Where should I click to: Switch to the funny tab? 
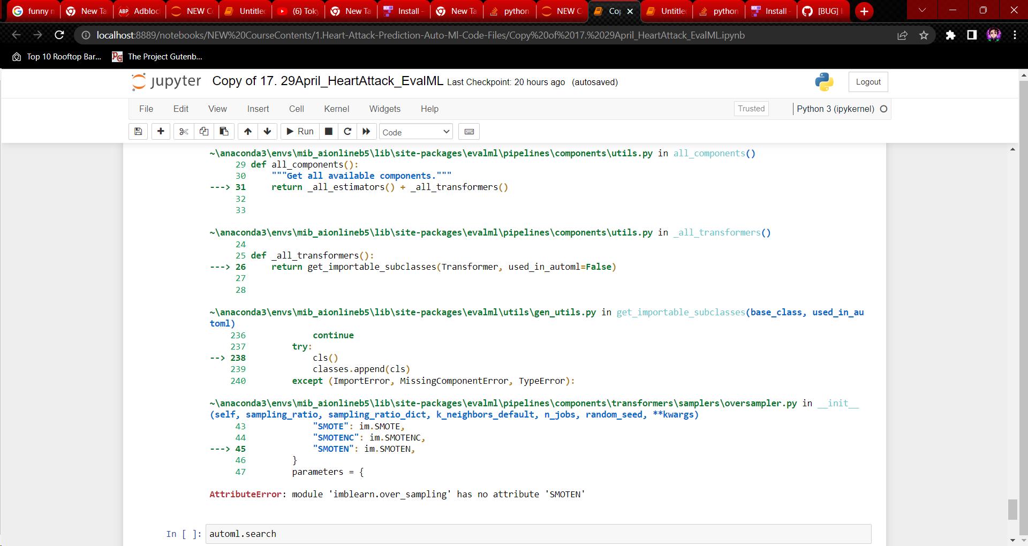click(x=33, y=11)
